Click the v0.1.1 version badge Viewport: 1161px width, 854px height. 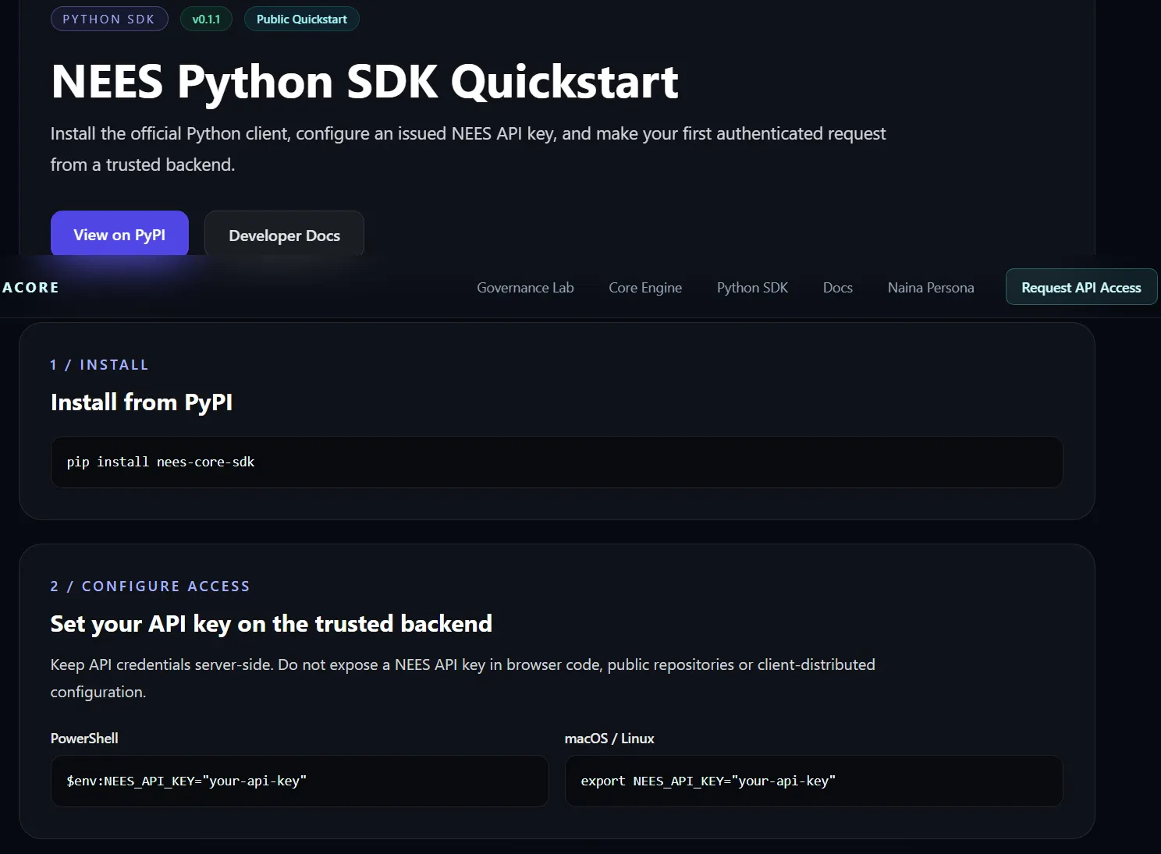click(206, 19)
